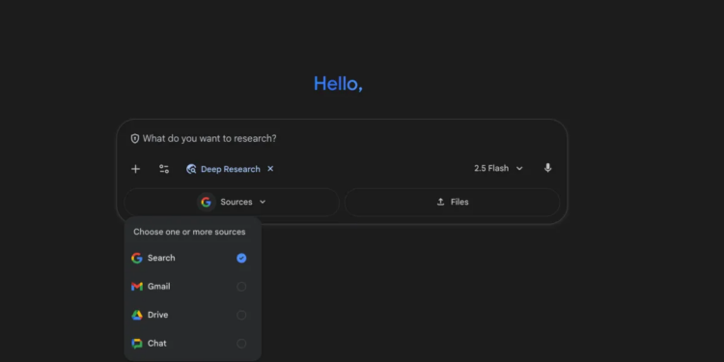Click the Google Search source icon
724x362 pixels.
[137, 258]
